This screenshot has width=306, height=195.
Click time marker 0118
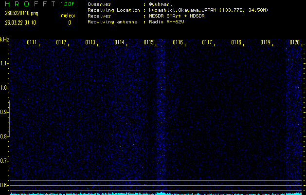coord(236,42)
